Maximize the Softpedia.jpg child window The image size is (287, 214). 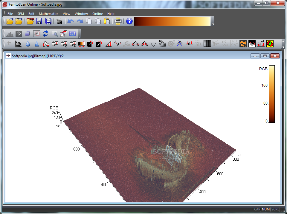(265, 56)
